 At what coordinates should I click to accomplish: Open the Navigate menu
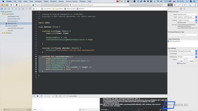click(38, 1)
